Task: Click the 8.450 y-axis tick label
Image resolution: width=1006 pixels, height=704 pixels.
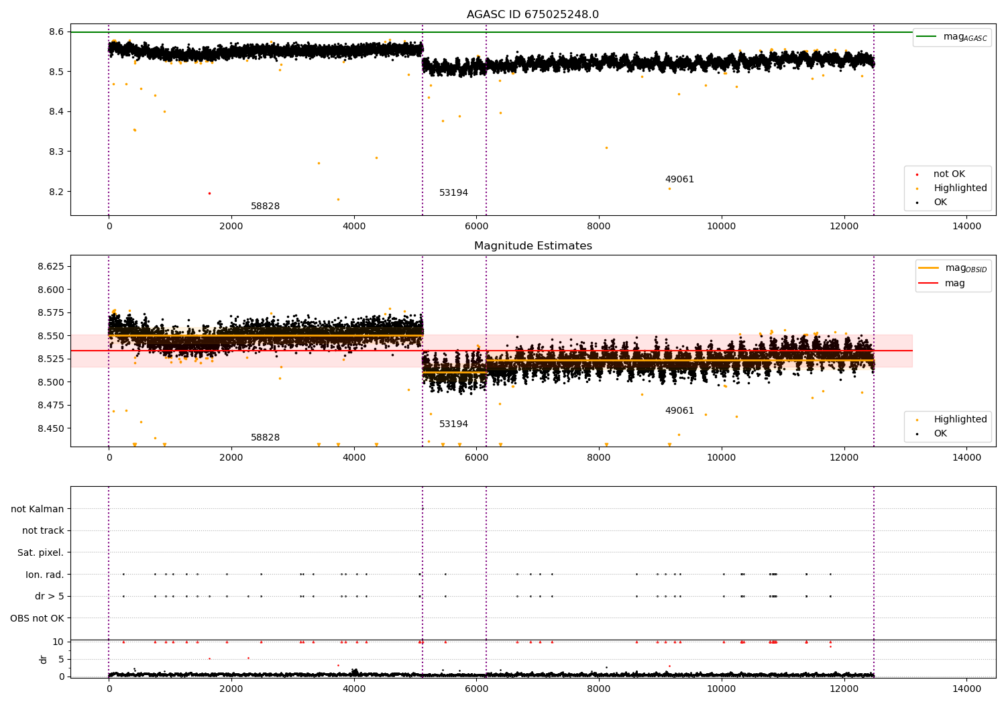Action: pos(51,429)
